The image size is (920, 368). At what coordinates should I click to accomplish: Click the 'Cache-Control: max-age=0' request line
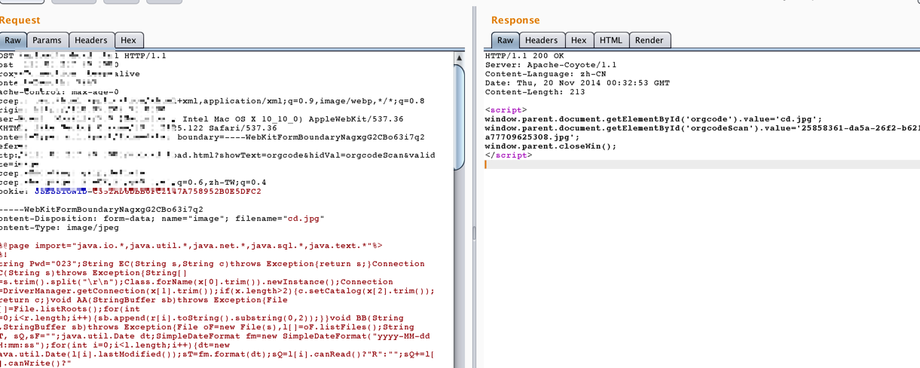point(59,92)
